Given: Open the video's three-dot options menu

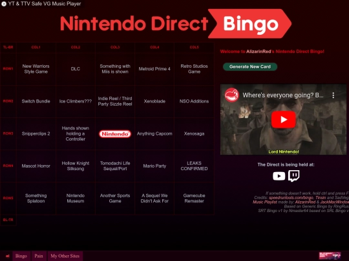Looking at the screenshot, I should [x=333, y=95].
